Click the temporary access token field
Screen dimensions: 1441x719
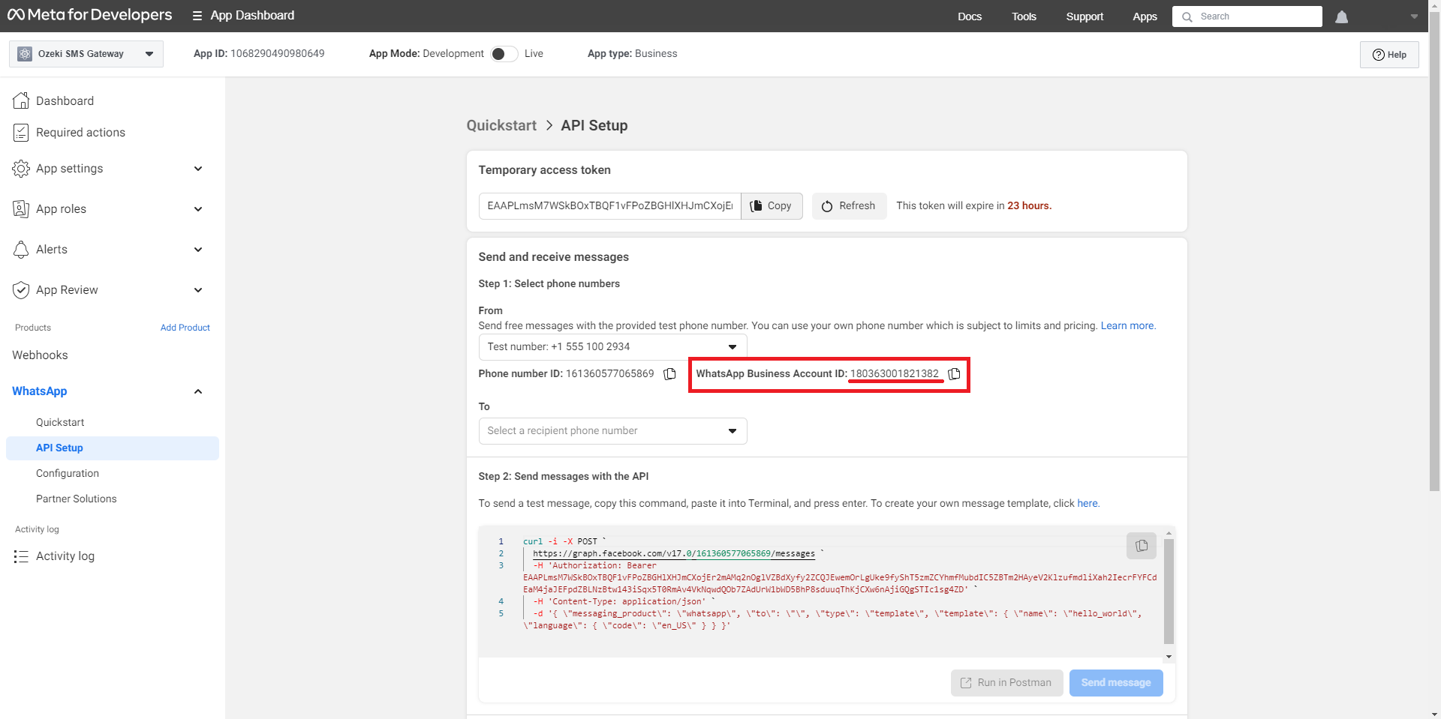(609, 206)
